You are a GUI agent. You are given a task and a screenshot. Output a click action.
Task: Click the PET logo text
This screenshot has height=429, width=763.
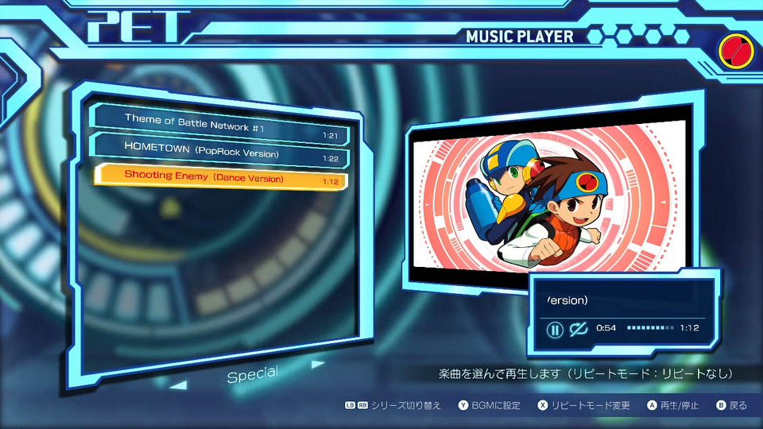pos(138,27)
